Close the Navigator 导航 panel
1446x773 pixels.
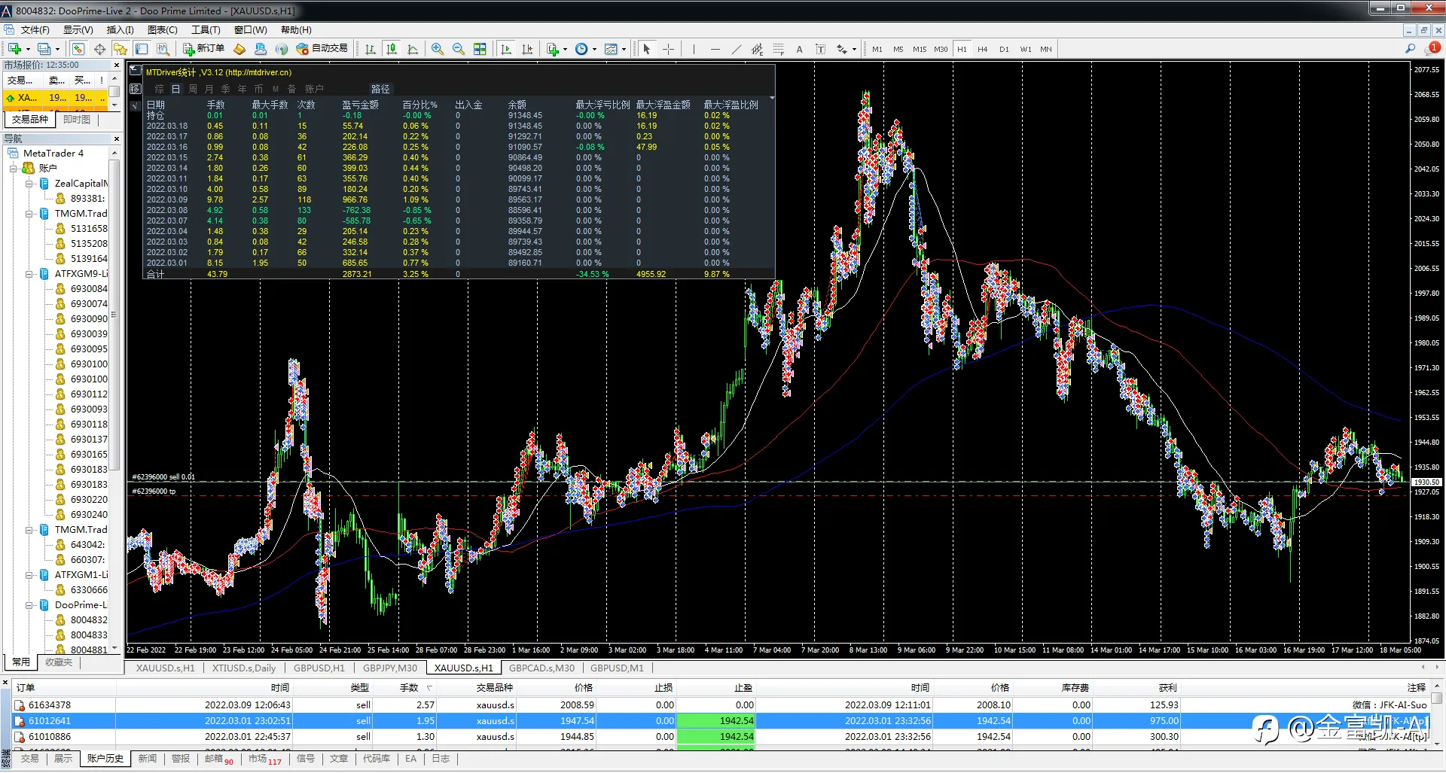click(116, 138)
